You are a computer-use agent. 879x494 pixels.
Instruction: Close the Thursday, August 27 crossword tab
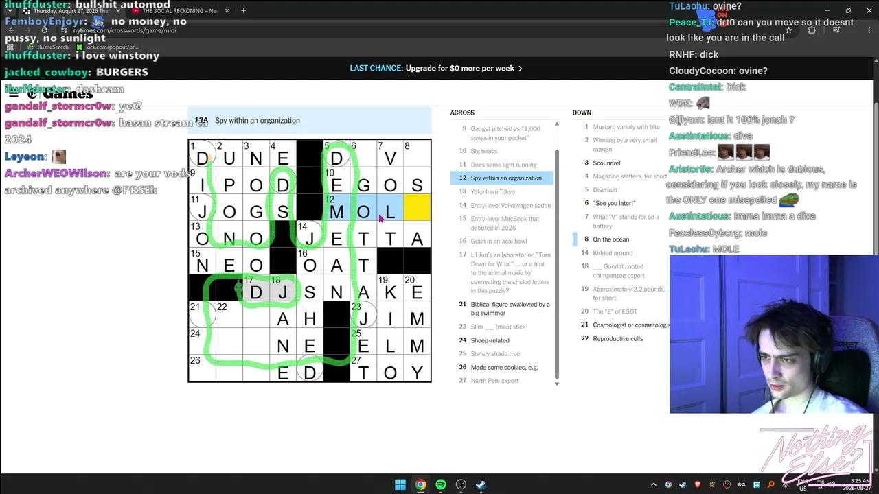pyautogui.click(x=118, y=11)
